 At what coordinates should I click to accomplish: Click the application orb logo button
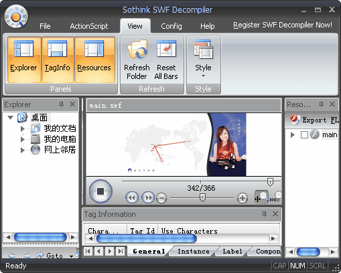pyautogui.click(x=16, y=17)
